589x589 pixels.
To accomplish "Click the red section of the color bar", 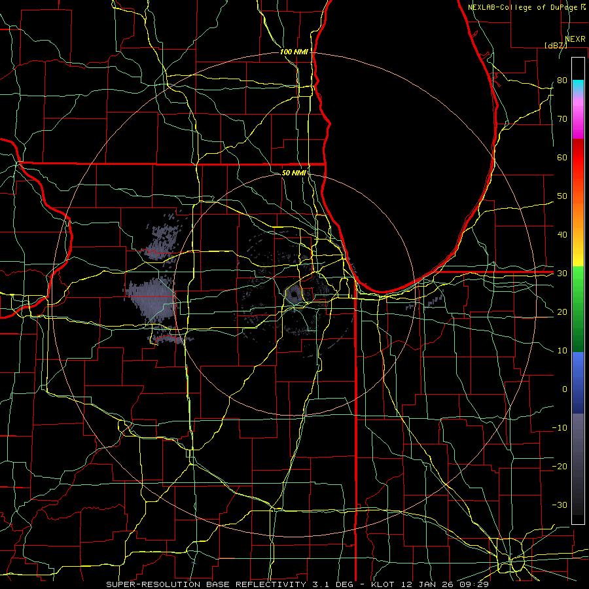I will 578,158.
